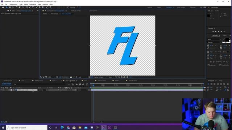232x130 pixels.
Task: Open the Window menu
Action: [x=45, y=5]
